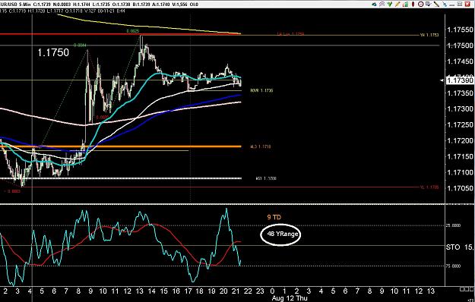Click the 08-11-21 date in the info line

click(x=107, y=11)
